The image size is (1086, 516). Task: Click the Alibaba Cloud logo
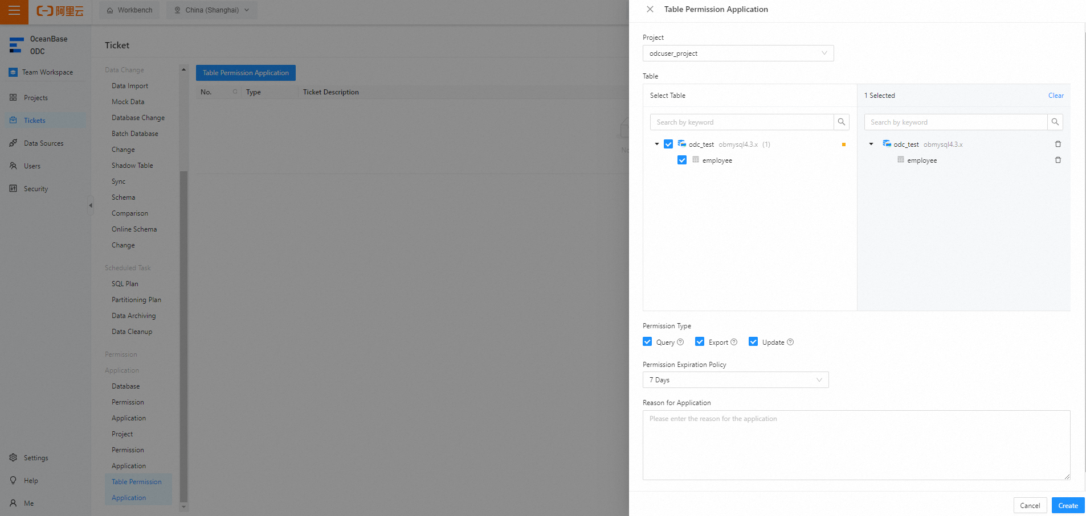pyautogui.click(x=60, y=11)
